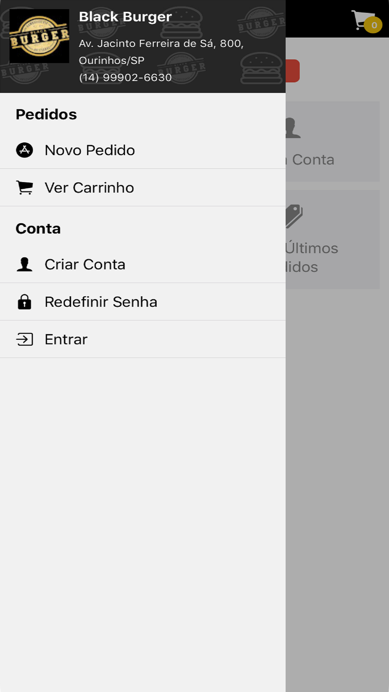Click the shopping cart icon beside Ver Carrinho
Screen dimensions: 389x692
pyautogui.click(x=25, y=188)
